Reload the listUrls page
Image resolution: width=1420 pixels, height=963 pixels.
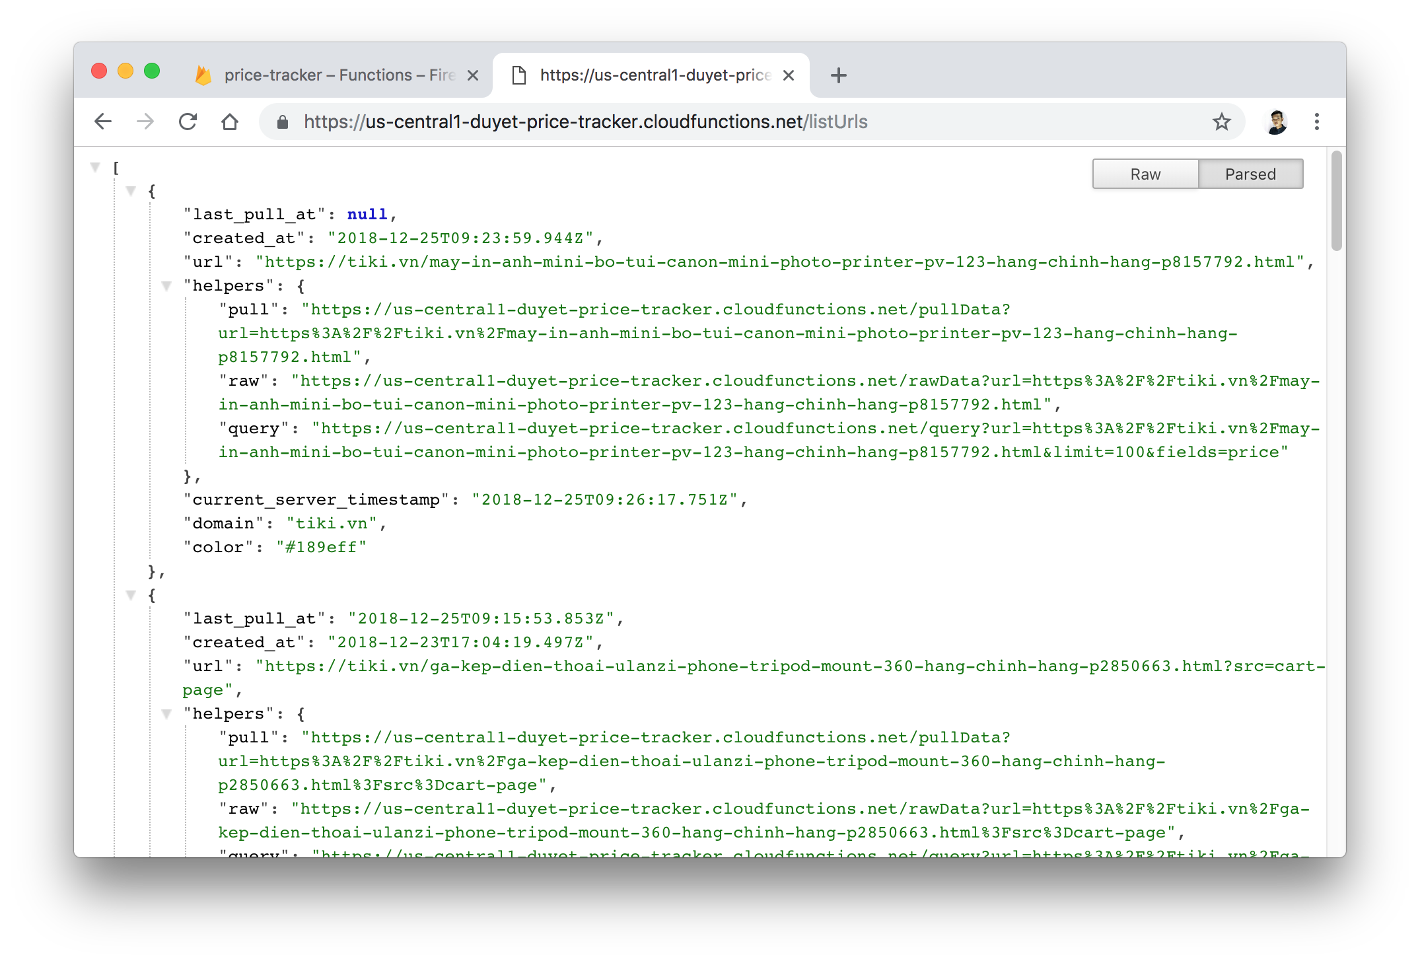[188, 122]
